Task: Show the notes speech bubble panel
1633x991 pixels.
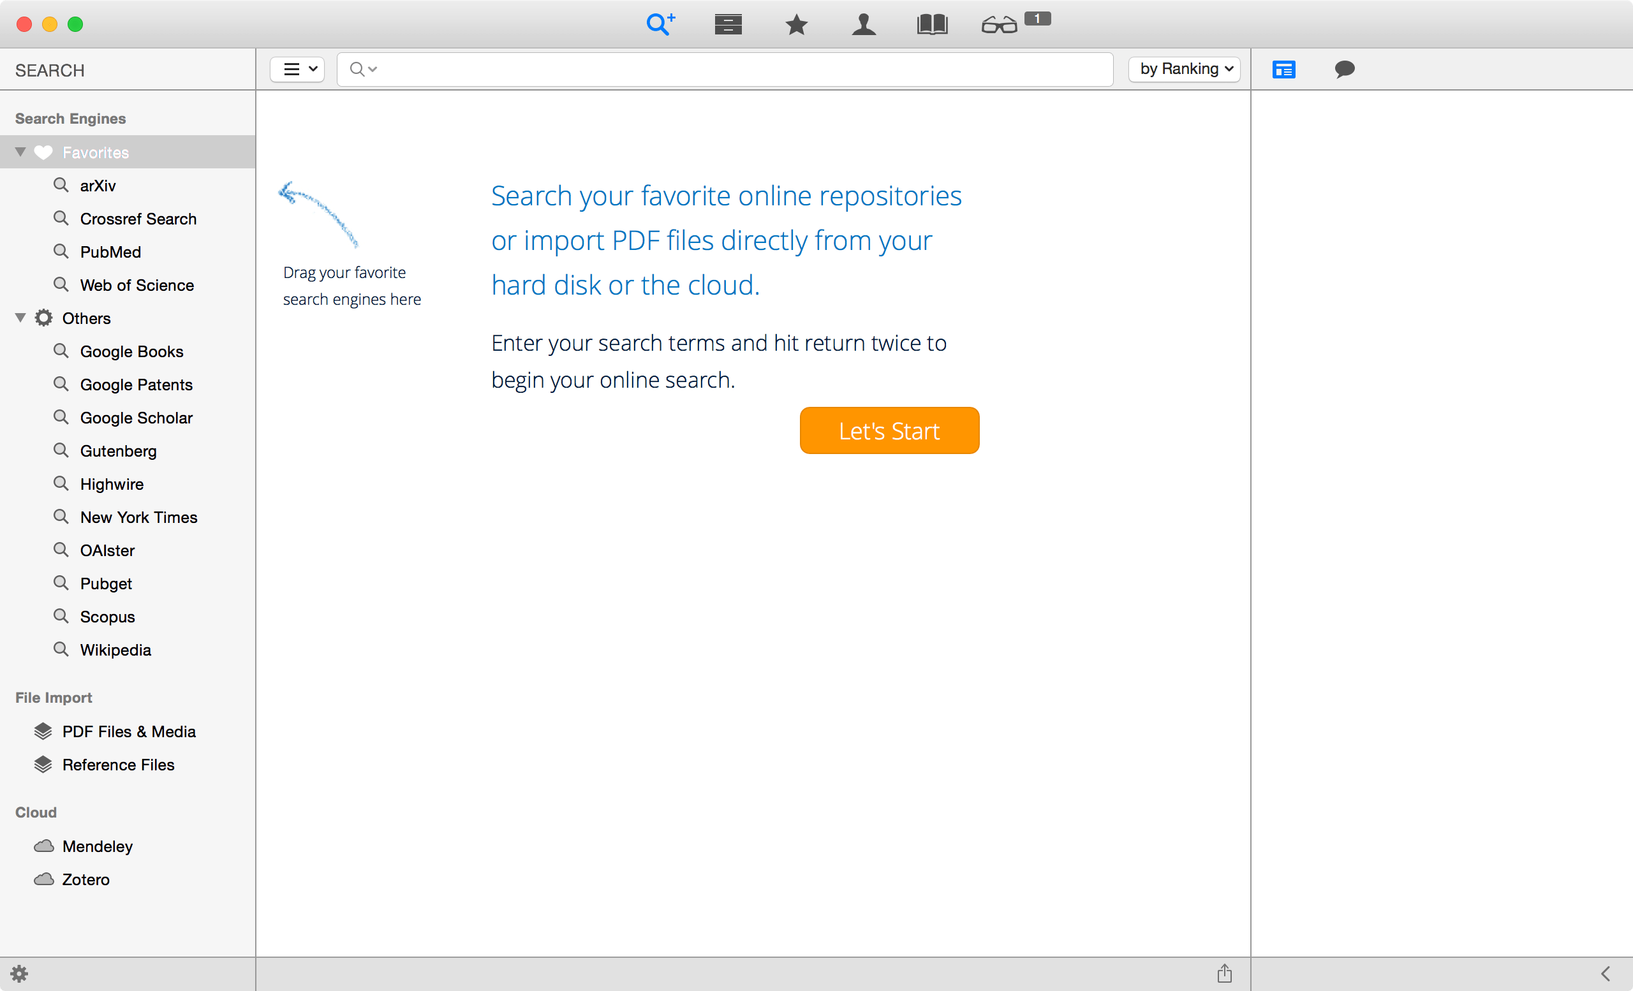Action: (1344, 69)
